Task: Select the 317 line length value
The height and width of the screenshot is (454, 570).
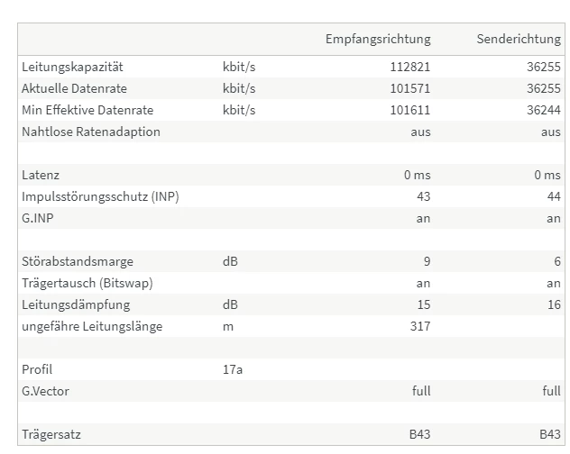Action: 419,326
